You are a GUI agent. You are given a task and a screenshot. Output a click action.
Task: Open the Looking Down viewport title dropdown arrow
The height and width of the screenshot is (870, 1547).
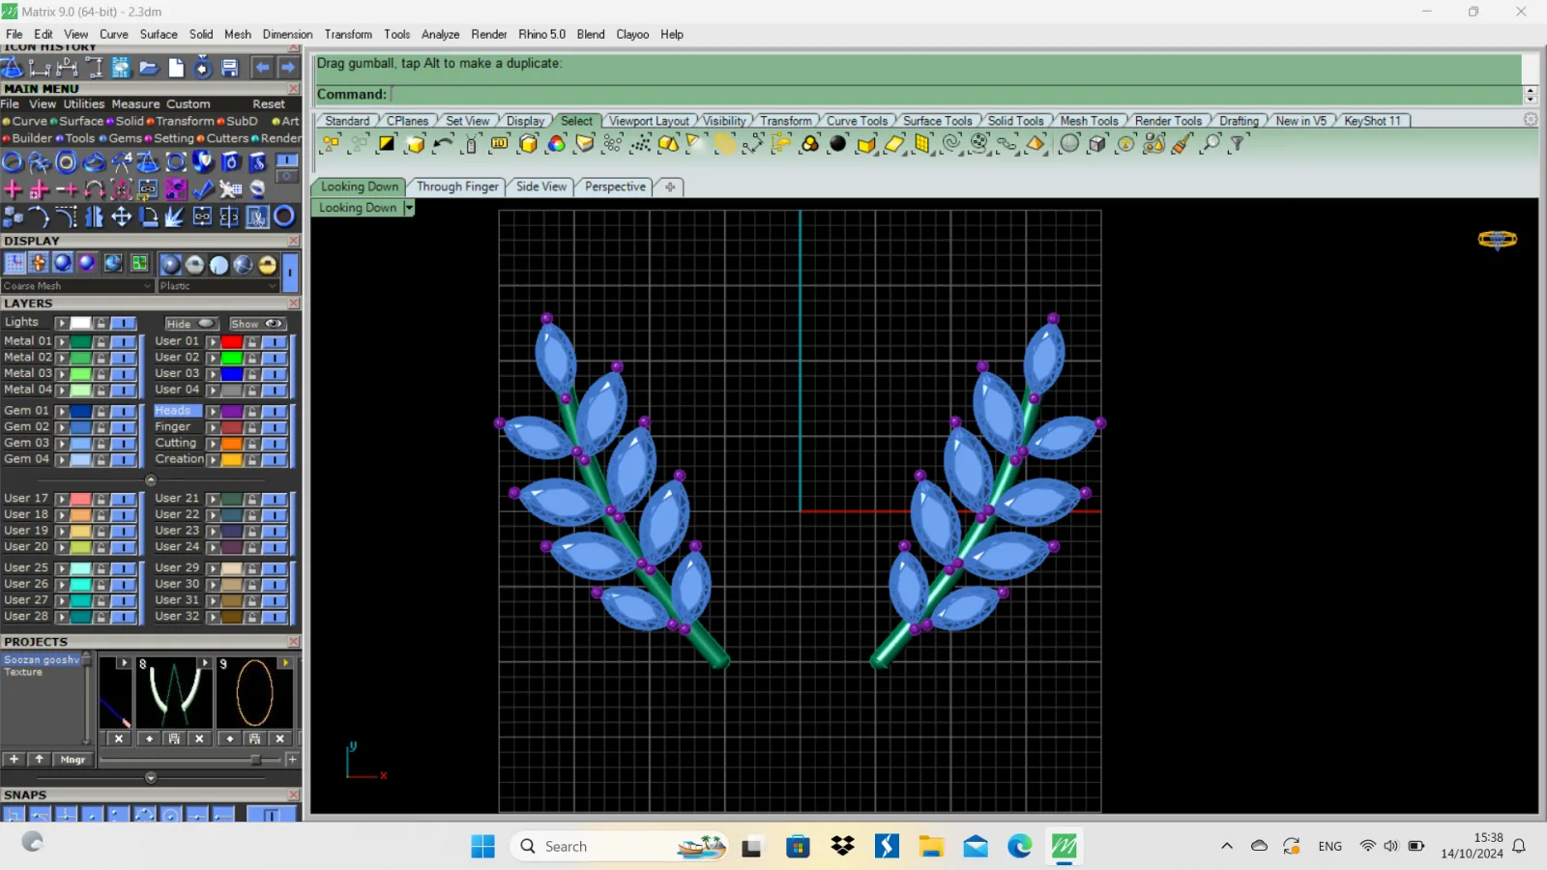pos(409,208)
